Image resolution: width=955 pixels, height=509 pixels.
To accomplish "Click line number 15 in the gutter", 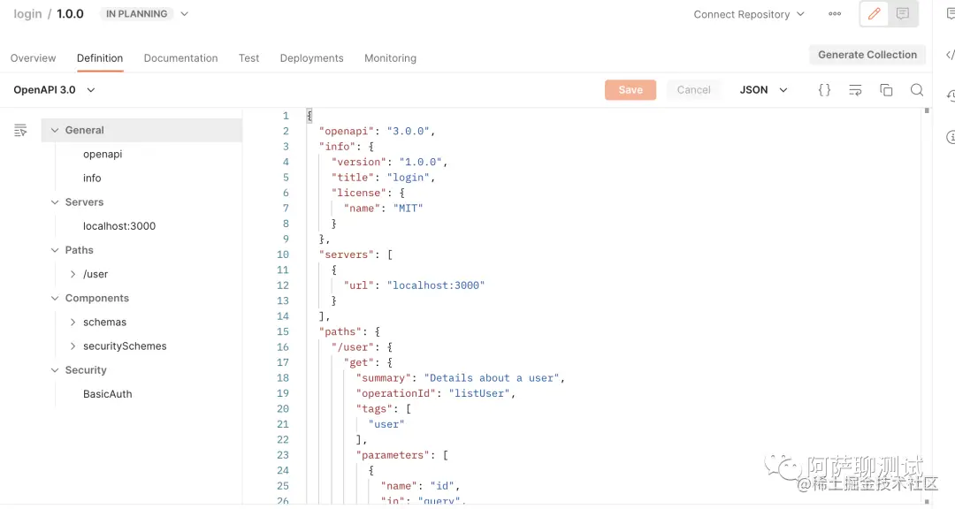I will coord(283,332).
